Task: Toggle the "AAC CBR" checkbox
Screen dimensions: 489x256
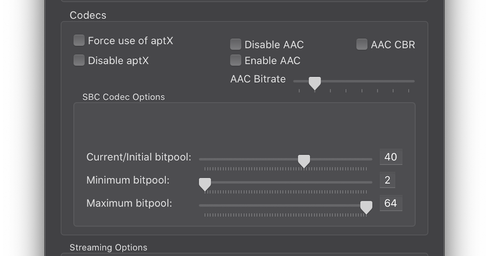Action: (361, 44)
